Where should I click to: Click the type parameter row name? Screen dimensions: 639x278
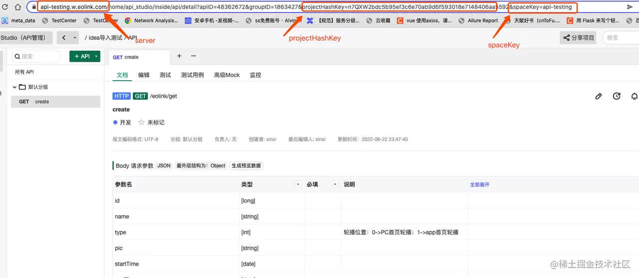pyautogui.click(x=120, y=232)
